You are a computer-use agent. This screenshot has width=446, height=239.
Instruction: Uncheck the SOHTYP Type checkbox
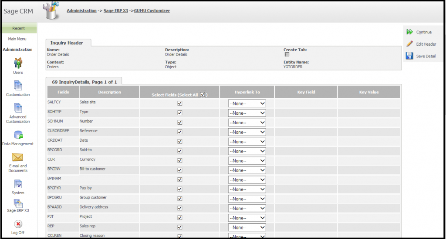coord(180,113)
